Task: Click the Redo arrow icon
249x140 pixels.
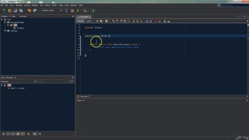Action: (x=35, y=10)
